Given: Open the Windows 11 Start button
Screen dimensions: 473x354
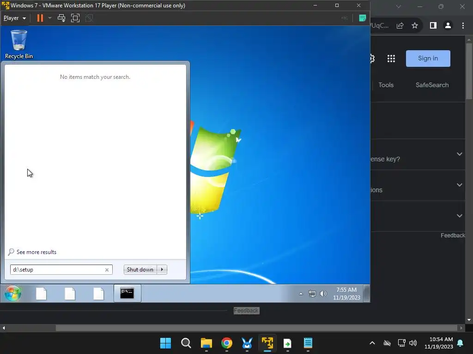Looking at the screenshot, I should coord(165,343).
